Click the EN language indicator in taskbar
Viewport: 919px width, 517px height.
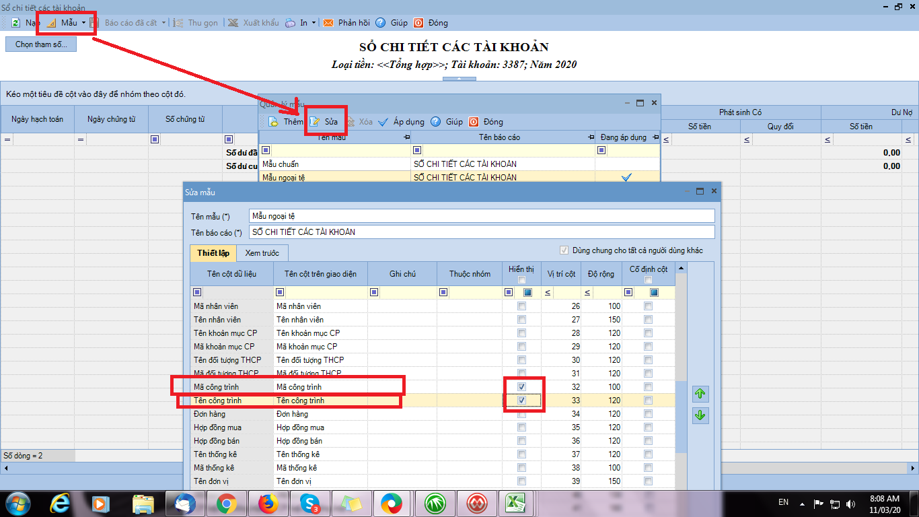click(783, 502)
